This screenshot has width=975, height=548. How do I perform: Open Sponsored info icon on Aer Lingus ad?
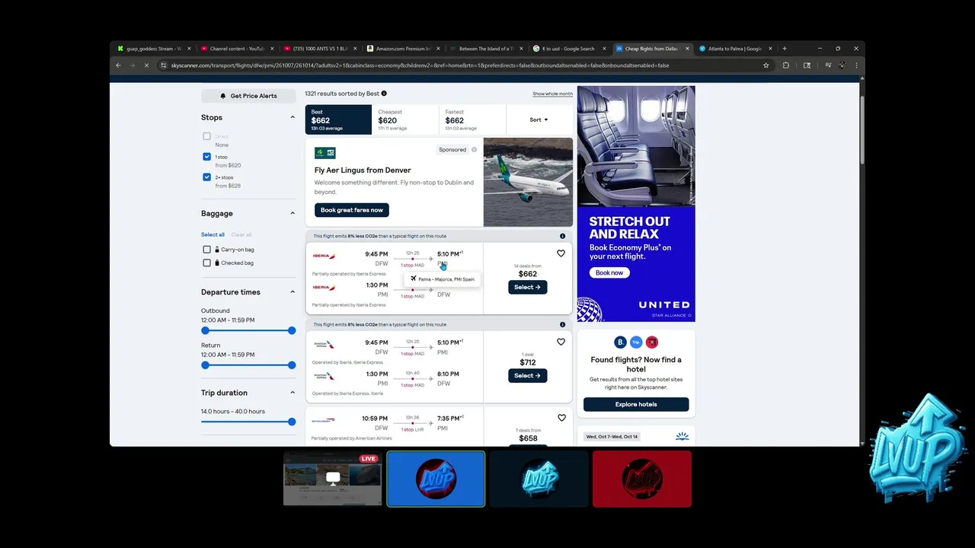pos(474,150)
